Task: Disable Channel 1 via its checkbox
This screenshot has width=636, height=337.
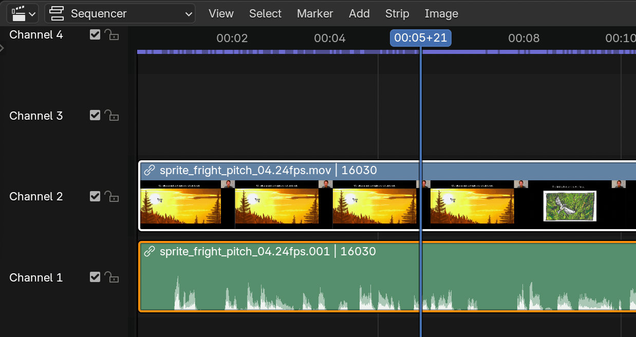Action: 95,277
